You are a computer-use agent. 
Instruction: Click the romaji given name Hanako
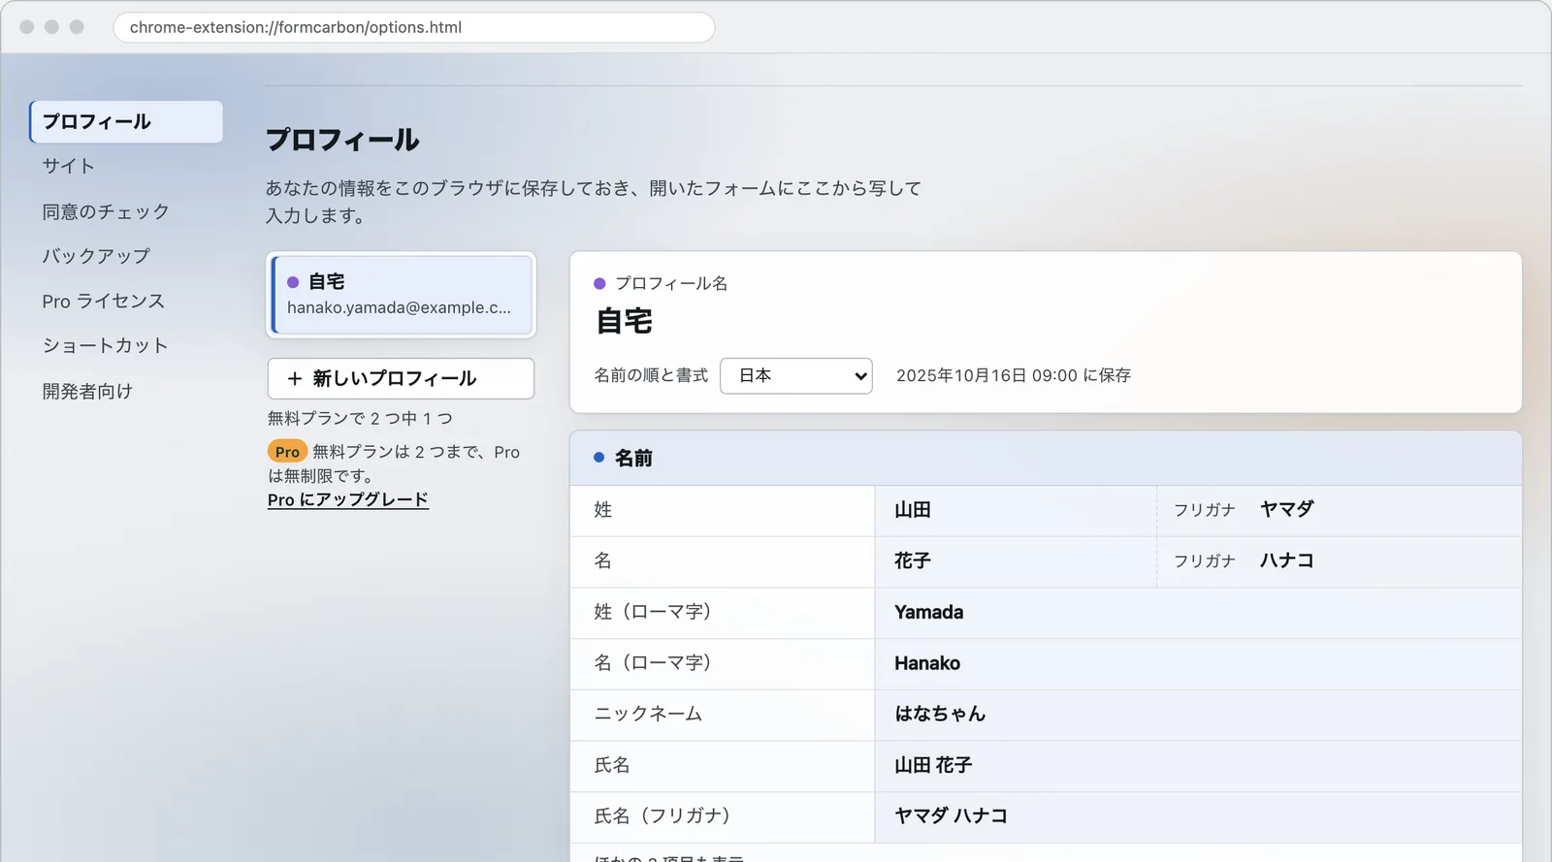(927, 663)
